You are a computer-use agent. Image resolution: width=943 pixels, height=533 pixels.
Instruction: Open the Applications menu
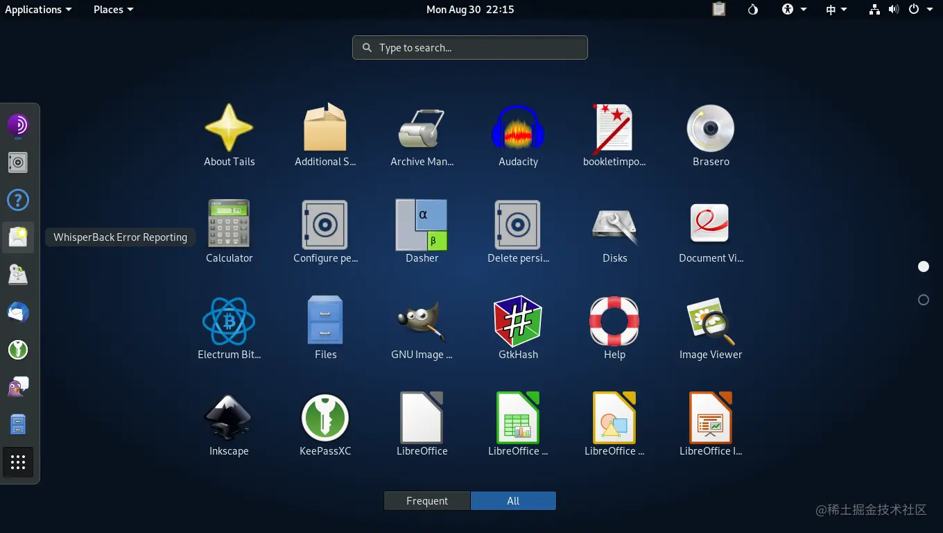(x=33, y=9)
